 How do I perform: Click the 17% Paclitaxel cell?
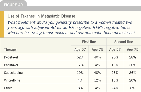pos(80,65)
